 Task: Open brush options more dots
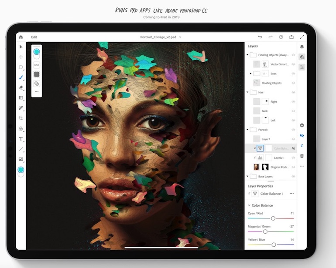37,92
